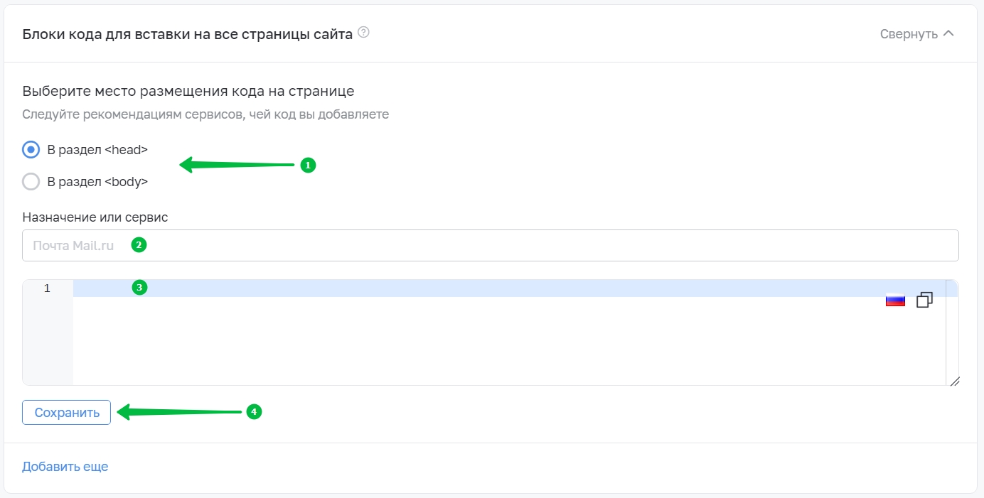Click the green number 4 badge

pyautogui.click(x=255, y=412)
